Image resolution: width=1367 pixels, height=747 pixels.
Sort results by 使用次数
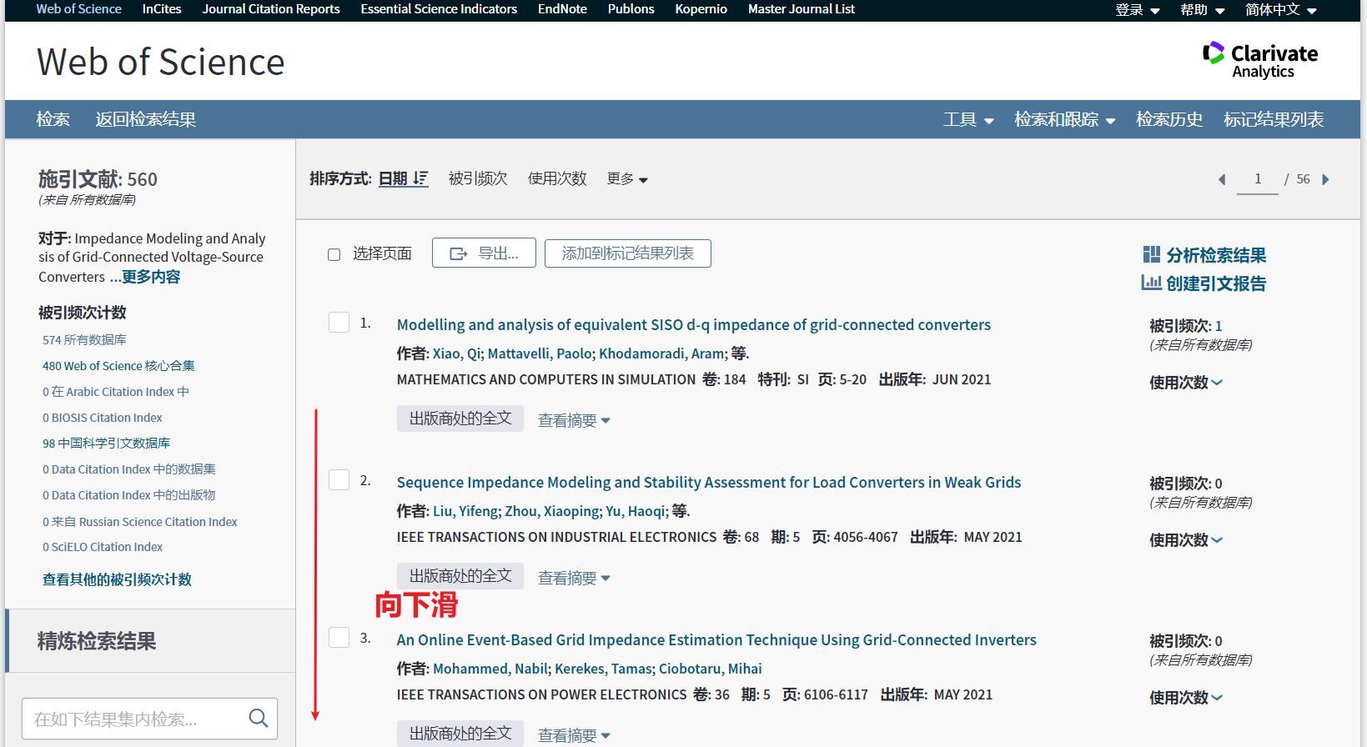pyautogui.click(x=557, y=178)
